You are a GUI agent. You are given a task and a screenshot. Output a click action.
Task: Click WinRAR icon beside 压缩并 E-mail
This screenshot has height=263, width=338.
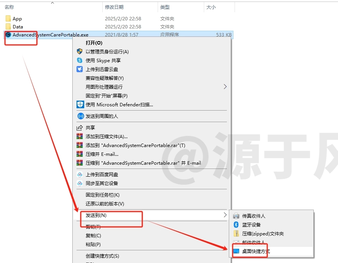click(x=80, y=154)
